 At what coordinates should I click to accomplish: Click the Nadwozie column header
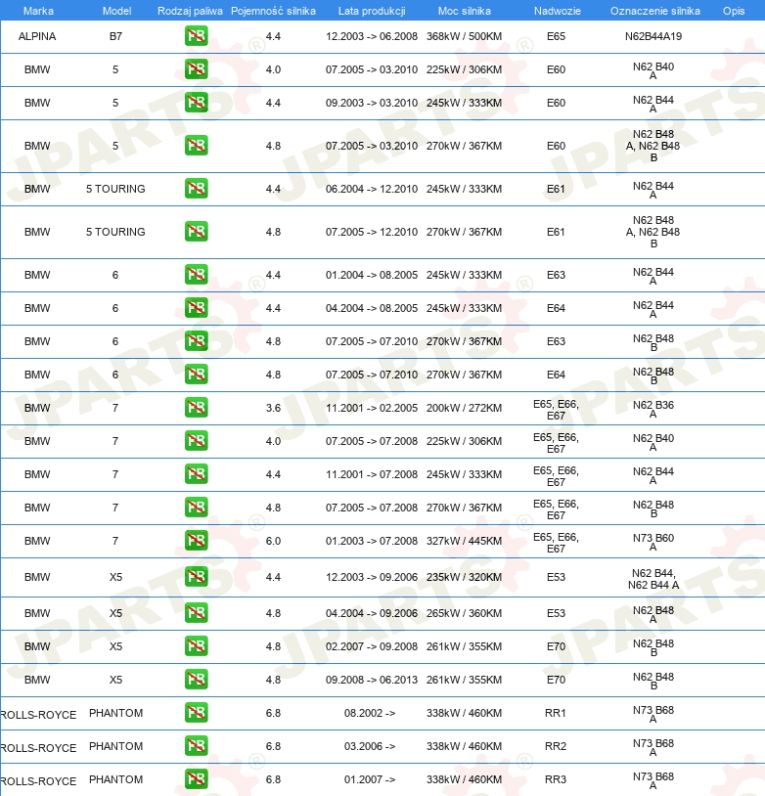557,11
